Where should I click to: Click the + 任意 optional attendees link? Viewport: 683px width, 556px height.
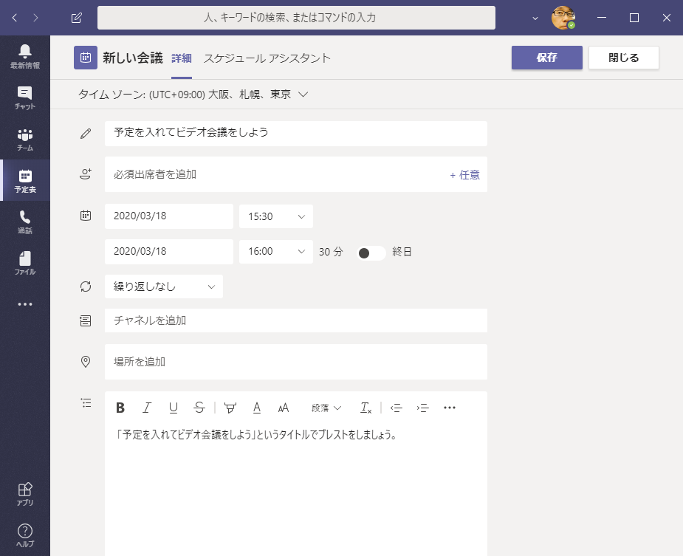pos(464,175)
